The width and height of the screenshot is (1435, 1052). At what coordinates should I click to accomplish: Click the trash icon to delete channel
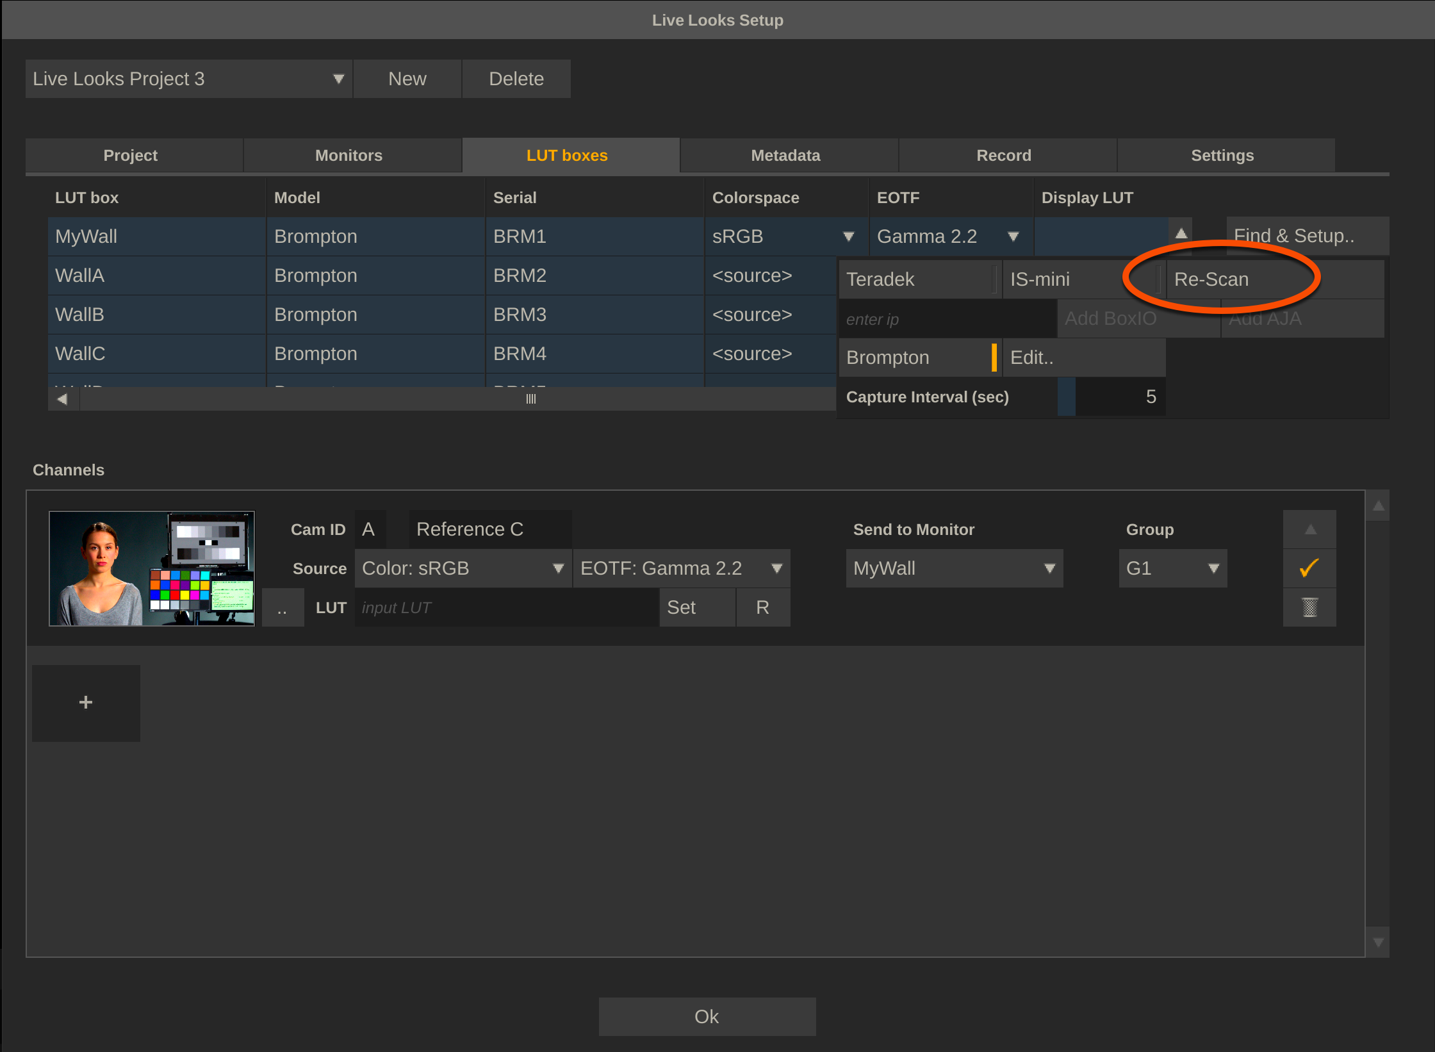click(1309, 607)
